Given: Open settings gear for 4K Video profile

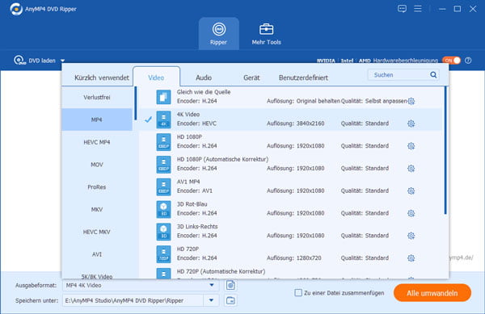Looking at the screenshot, I should point(411,124).
